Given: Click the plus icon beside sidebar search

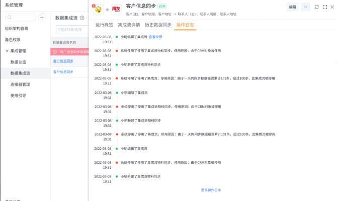Looking at the screenshot, I should [x=42, y=17].
